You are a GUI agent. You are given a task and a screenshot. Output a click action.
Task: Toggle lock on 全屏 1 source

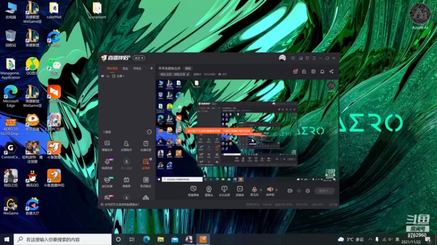[108, 76]
